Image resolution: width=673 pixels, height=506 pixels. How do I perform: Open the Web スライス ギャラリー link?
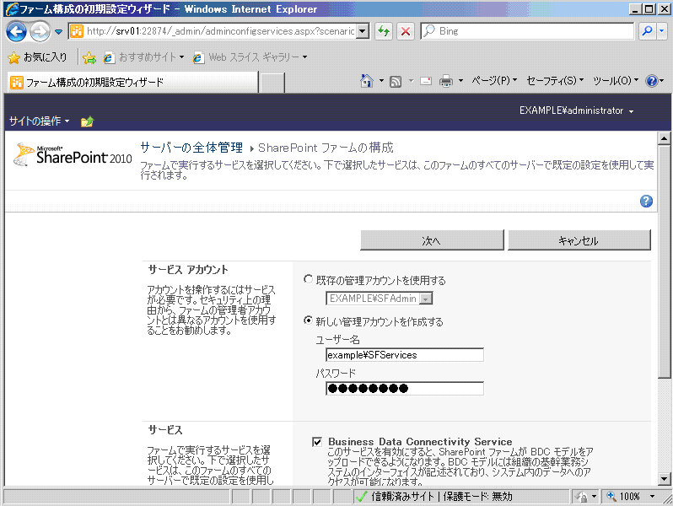pos(250,57)
